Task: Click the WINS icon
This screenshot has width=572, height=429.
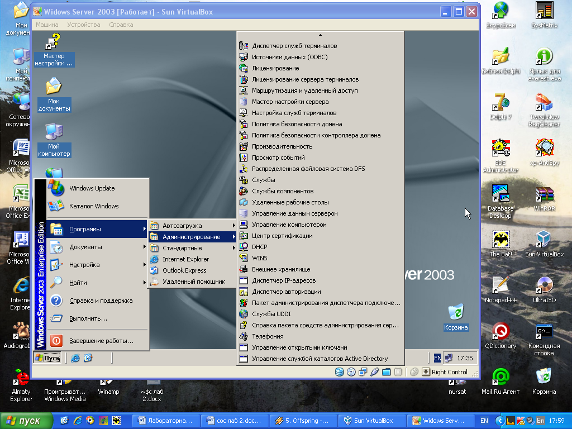Action: click(244, 258)
